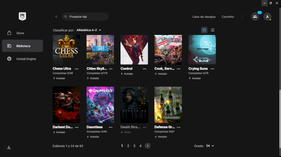Image resolution: width=281 pixels, height=157 pixels.
Task: Click the Dauntless title
Action: 94,127
